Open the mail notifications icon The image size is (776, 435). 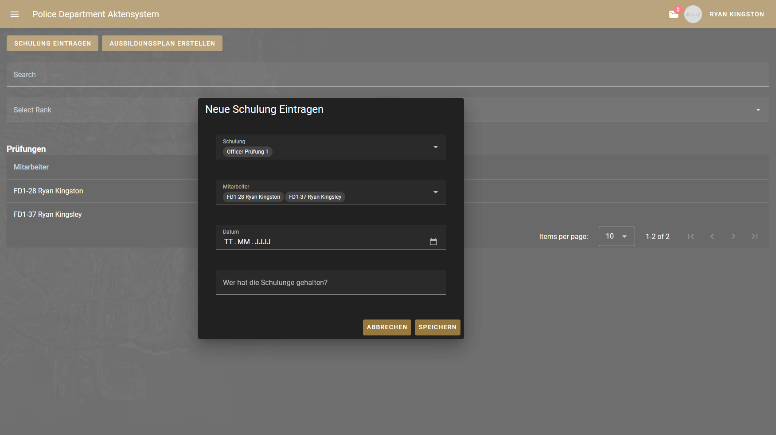coord(674,14)
